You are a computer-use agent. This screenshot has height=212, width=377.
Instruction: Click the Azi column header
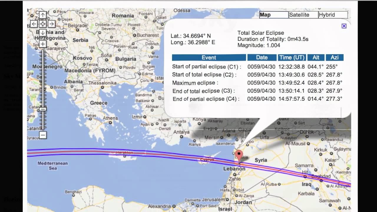[x=335, y=57]
